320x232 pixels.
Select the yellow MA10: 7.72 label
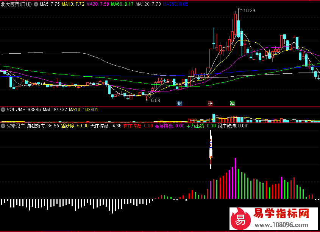click(x=73, y=4)
